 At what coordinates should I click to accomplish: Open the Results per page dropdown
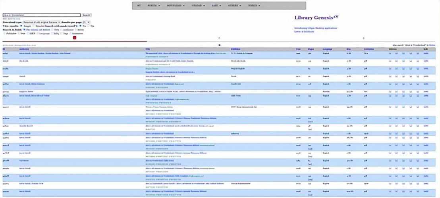86,22
